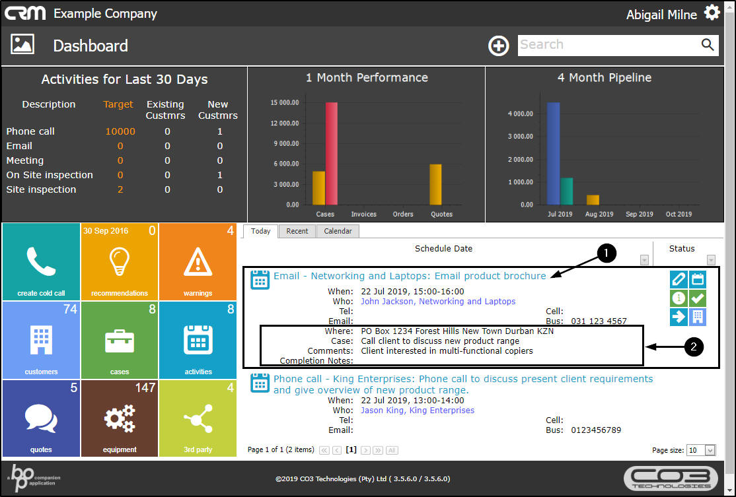Viewport: 736px width, 497px height.
Task: Click the red Cases bar in 1 Month Performance
Action: (x=332, y=153)
